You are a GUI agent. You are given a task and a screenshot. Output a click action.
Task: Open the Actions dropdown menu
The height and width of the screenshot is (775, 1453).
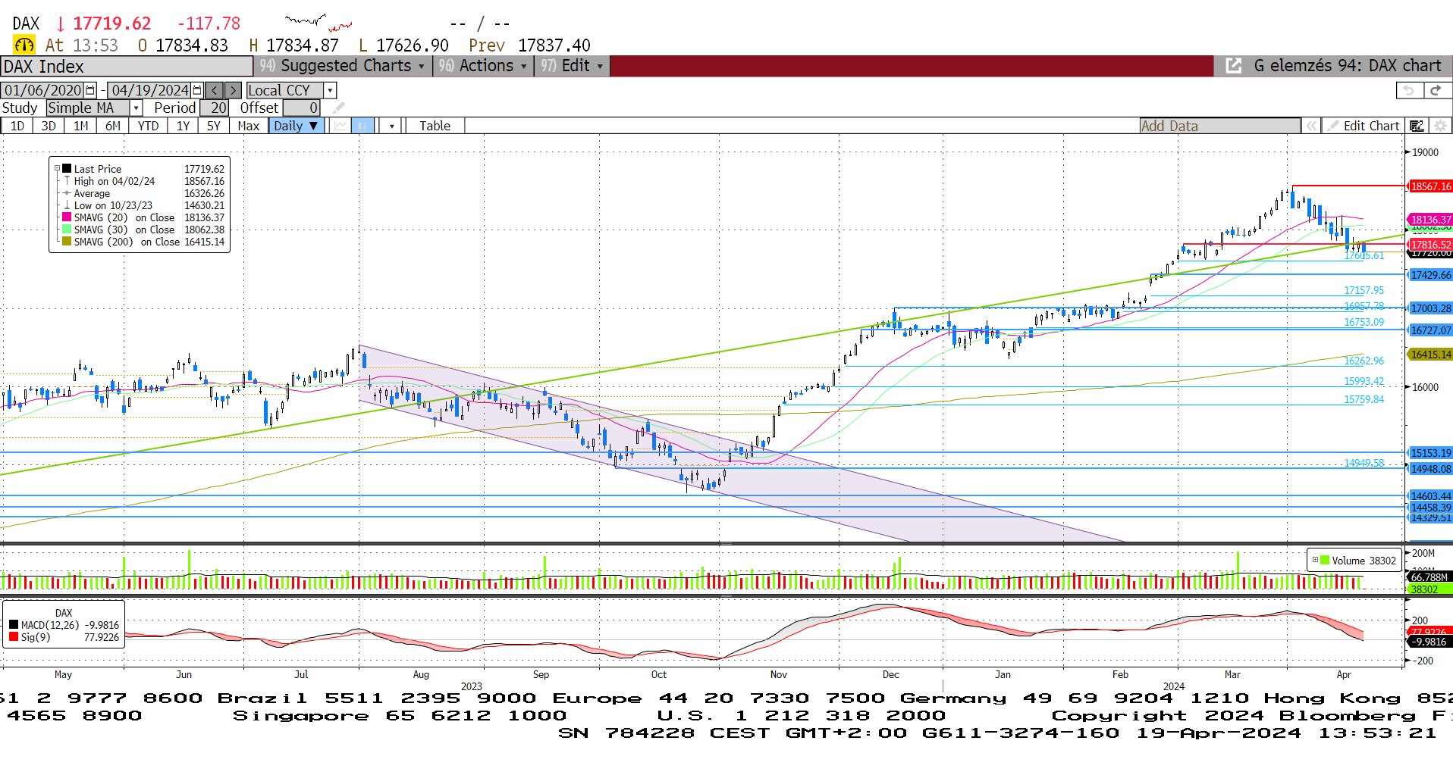click(482, 66)
